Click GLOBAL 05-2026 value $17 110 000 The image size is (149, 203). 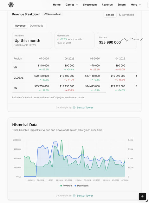coord(92,76)
